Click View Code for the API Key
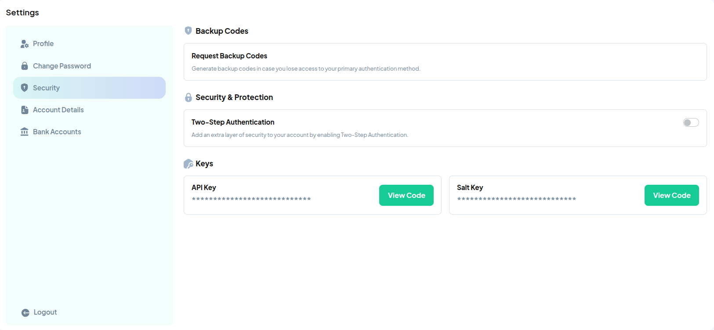 [406, 195]
